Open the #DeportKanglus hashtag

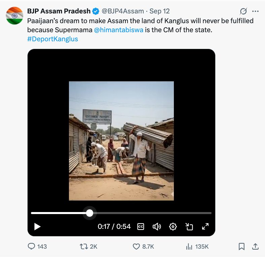pos(52,39)
